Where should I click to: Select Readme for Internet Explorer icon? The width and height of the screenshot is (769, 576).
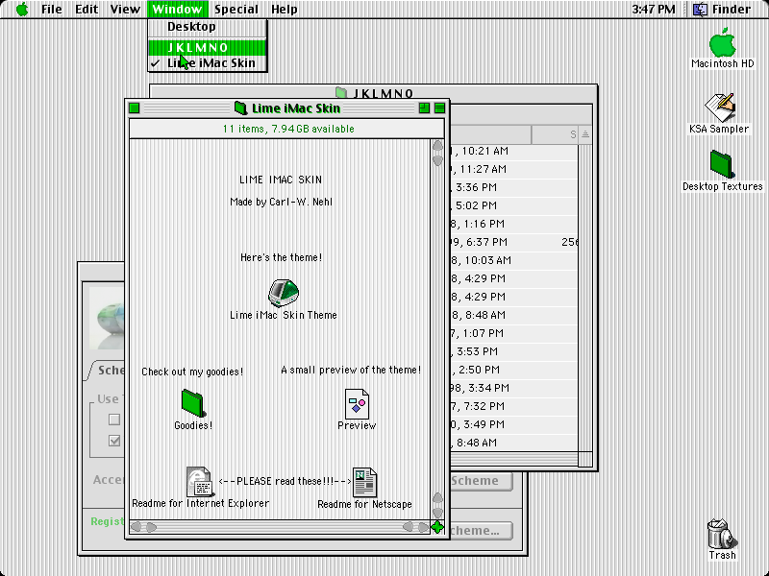[x=199, y=482]
